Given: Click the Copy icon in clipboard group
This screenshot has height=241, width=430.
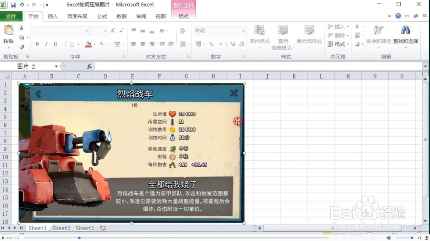Looking at the screenshot, I should (x=21, y=37).
